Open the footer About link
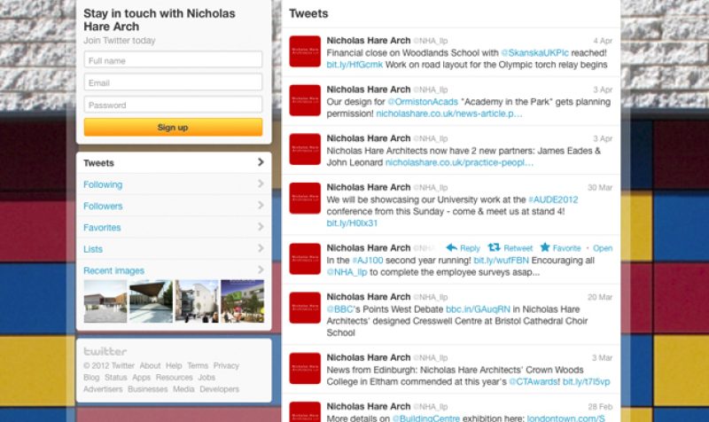 [150, 365]
